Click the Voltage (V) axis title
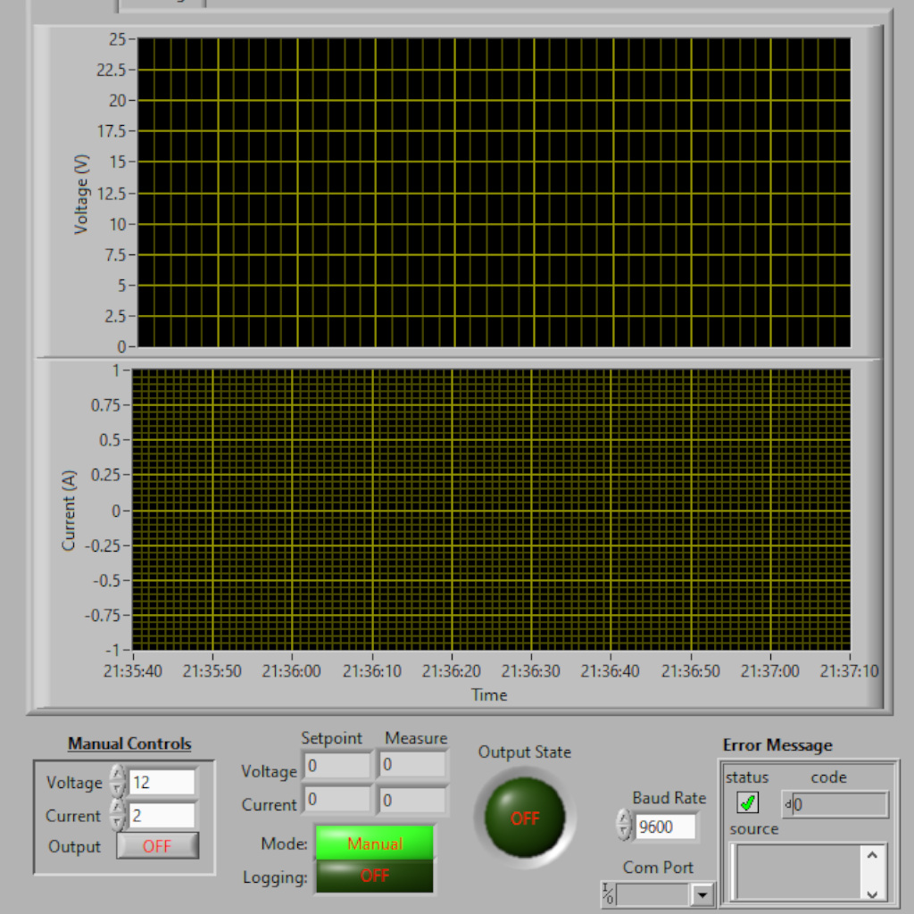914x914 pixels. (81, 194)
